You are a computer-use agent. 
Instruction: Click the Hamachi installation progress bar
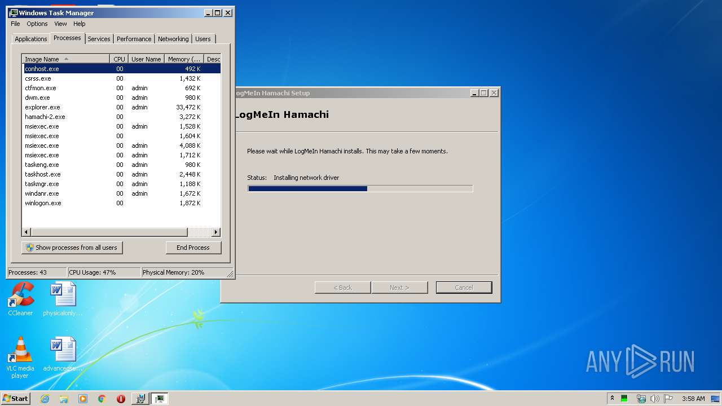360,188
